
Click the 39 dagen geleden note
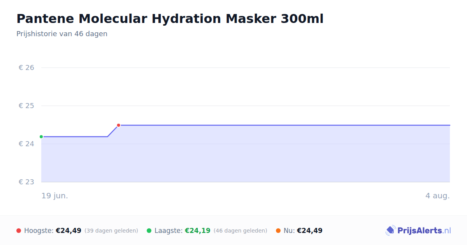pyautogui.click(x=111, y=231)
